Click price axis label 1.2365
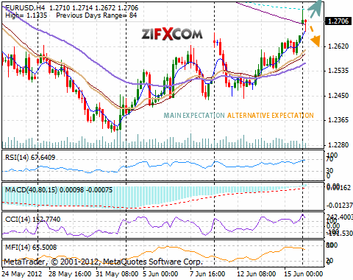This screenshot has height=280, width=353. 338,120
